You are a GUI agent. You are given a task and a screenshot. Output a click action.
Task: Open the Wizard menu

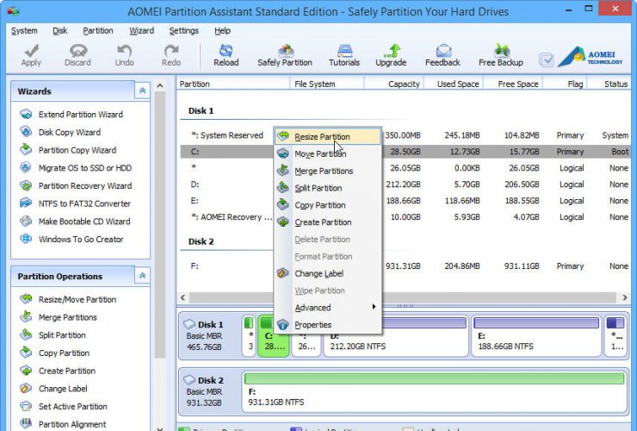click(141, 30)
